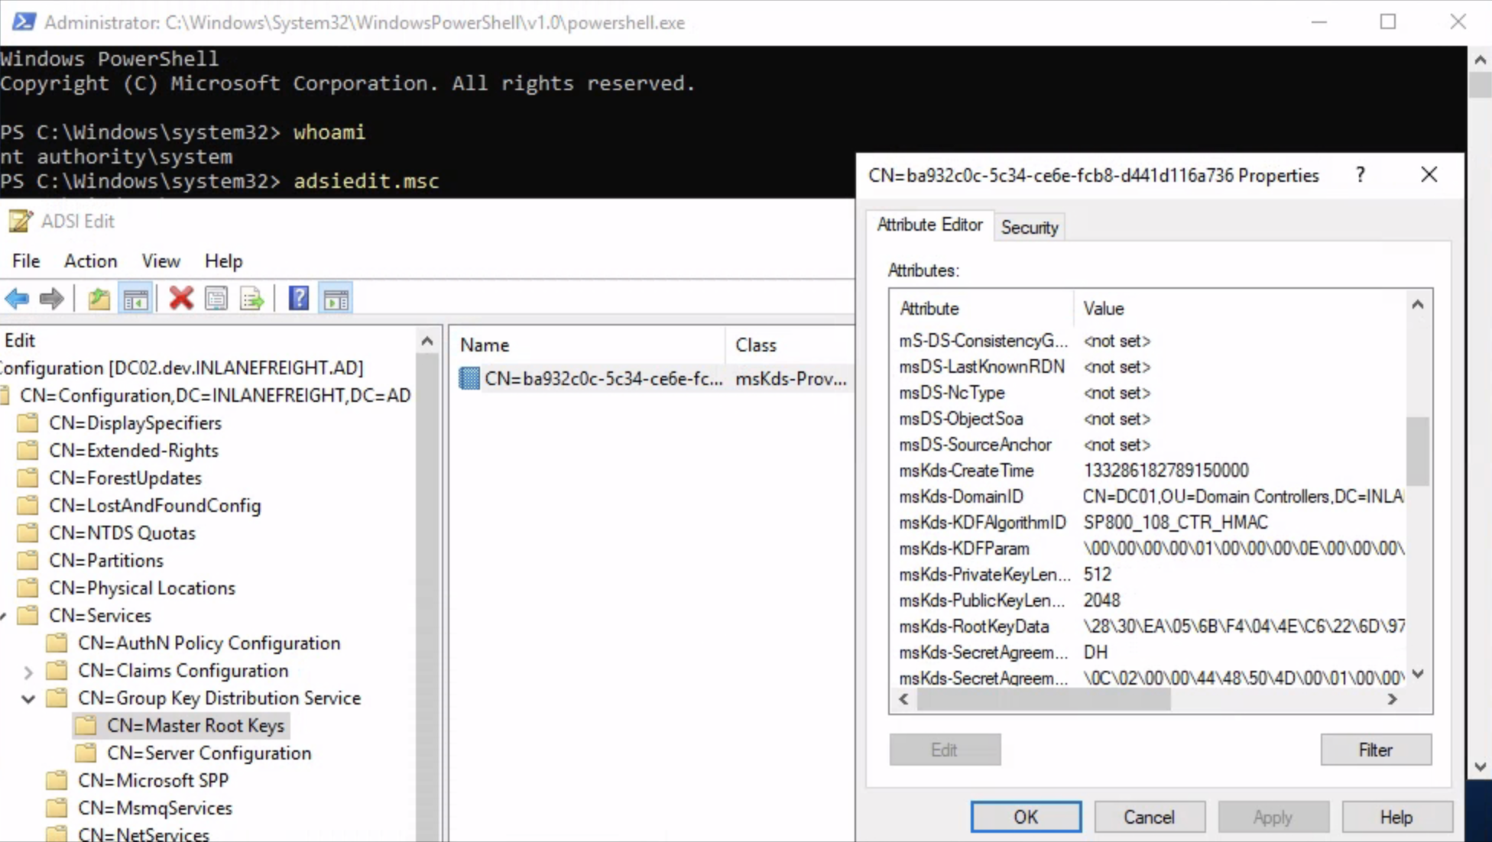This screenshot has width=1492, height=842.
Task: Collapse Group Key Distribution Service node
Action: [x=28, y=698]
